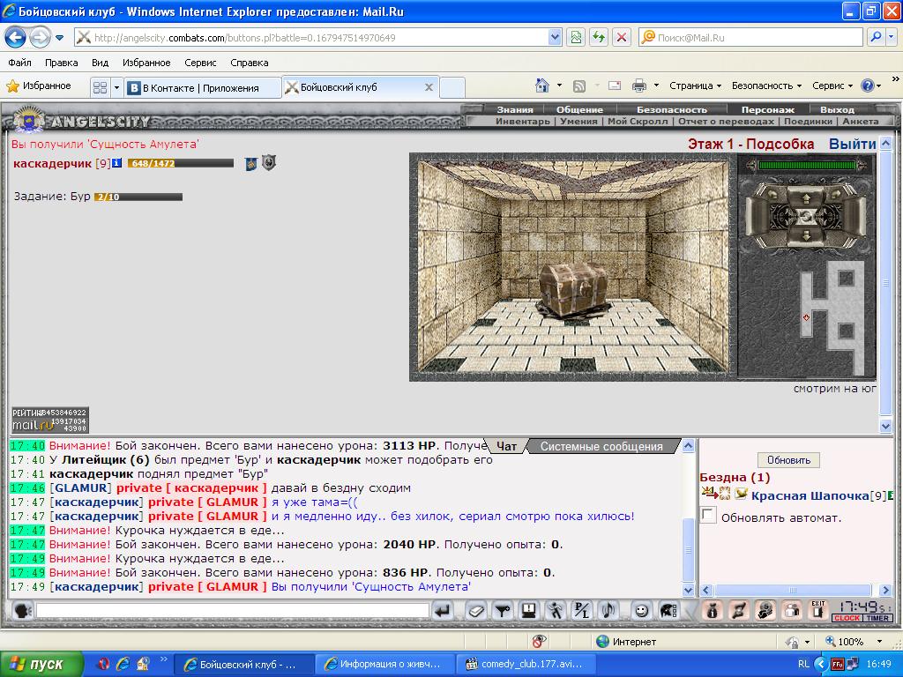Viewport: 903px width, 677px height.
Task: Switch to the Чат tab
Action: [x=507, y=446]
